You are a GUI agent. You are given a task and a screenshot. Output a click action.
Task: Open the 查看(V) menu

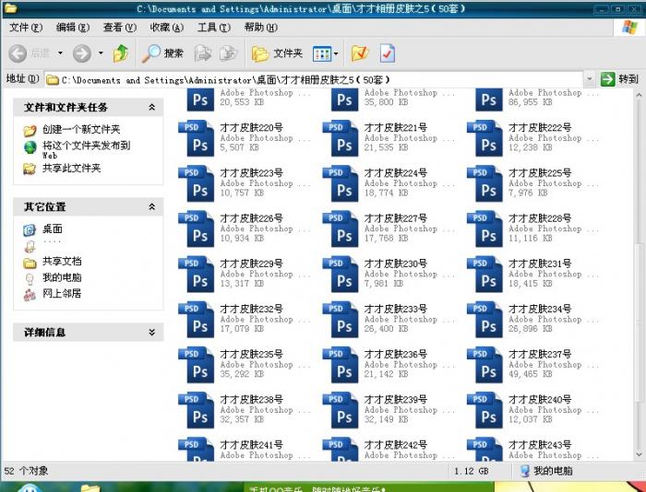pos(119,28)
